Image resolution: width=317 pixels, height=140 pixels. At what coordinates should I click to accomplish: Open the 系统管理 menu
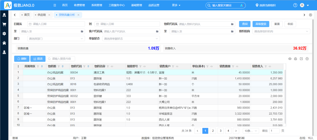[97, 6]
